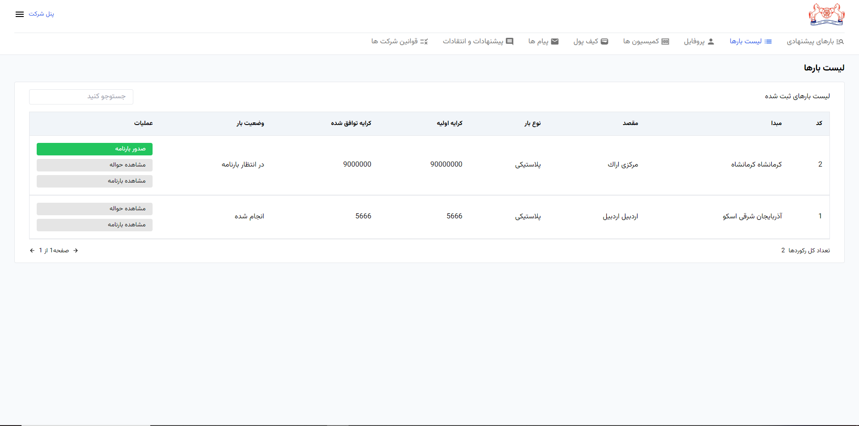The height and width of the screenshot is (426, 859).
Task: Select the 90000000 initial fare cell
Action: (447, 164)
